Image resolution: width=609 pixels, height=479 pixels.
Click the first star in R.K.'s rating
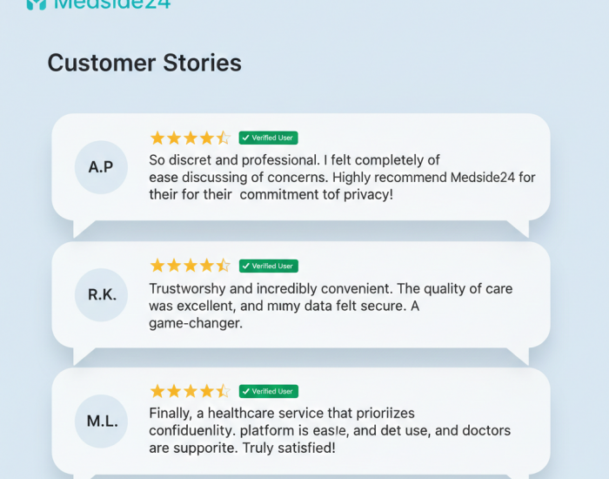click(x=157, y=266)
